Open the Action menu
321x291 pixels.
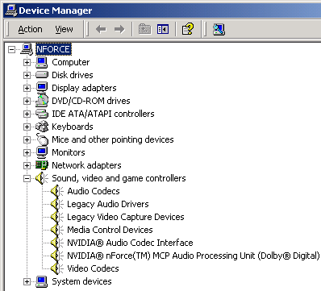click(x=30, y=29)
